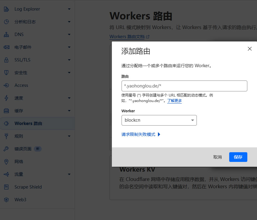Click the 电子邮件 envelope icon
The width and height of the screenshot is (257, 220).
coord(6,47)
